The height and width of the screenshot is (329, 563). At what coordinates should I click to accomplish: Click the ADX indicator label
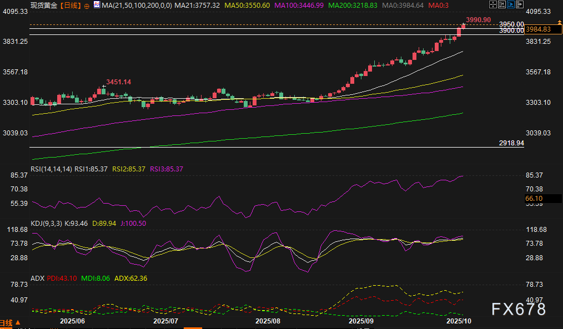coord(38,278)
